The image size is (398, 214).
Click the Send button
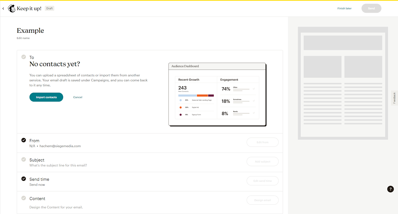(371, 9)
